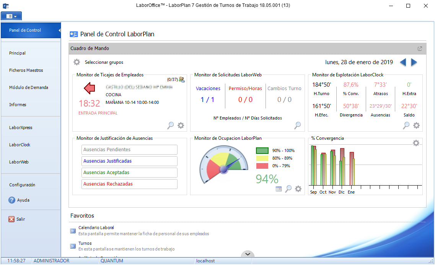Open the LaborWeb sidebar item
435x265 pixels.
[19, 162]
